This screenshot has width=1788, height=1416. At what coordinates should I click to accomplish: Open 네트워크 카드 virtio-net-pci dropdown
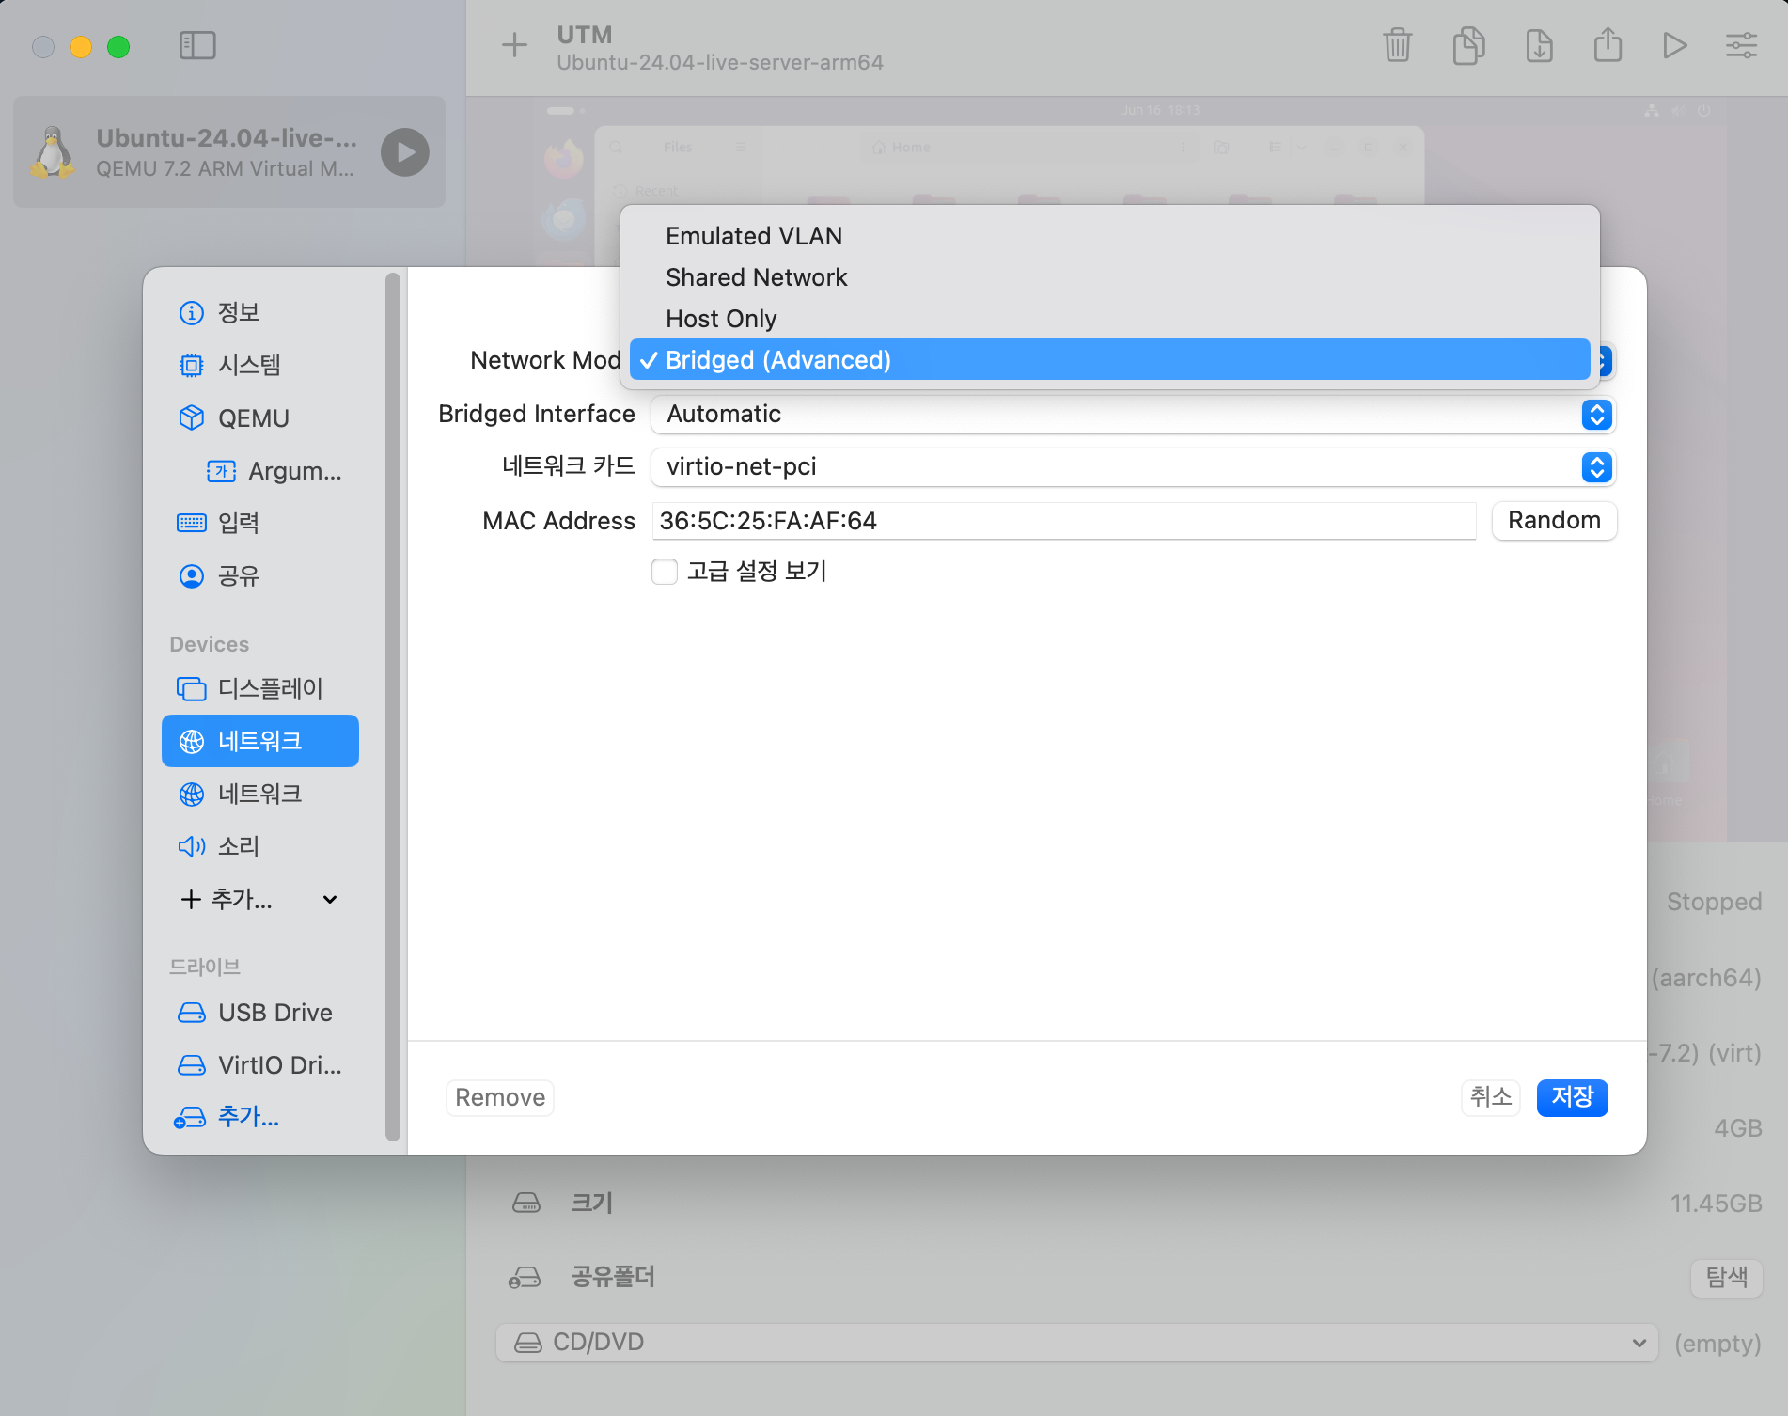(x=1133, y=467)
